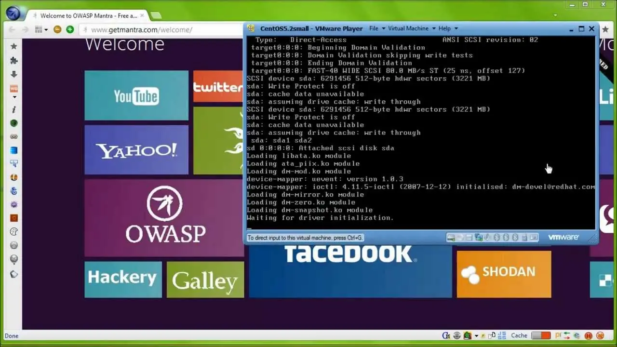The width and height of the screenshot is (617, 347).
Task: Toggle the red Cache switch in status bar
Action: (541, 335)
